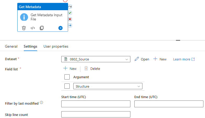Select the green check On Success connector

click(70, 13)
